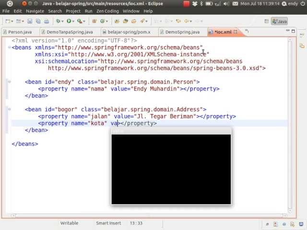Open the Run menu
The height and width of the screenshot is (230, 307).
click(x=88, y=11)
